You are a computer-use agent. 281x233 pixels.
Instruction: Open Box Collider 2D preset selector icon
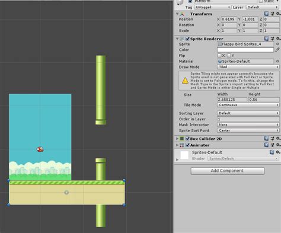(272, 139)
